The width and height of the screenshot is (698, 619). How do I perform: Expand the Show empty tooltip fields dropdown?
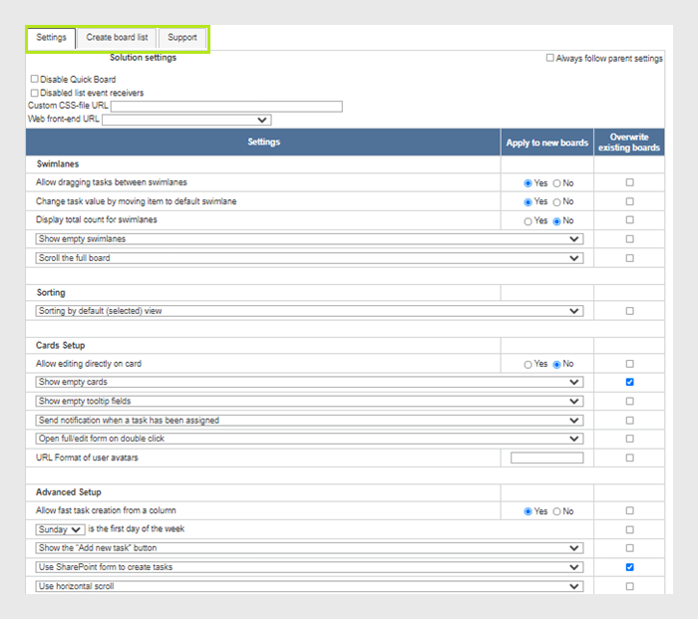pyautogui.click(x=309, y=401)
